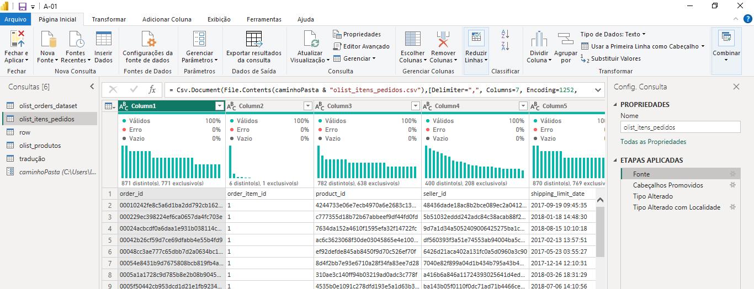This screenshot has width=754, height=289.
Task: Click the Inserir Dados icon
Action: click(x=103, y=40)
